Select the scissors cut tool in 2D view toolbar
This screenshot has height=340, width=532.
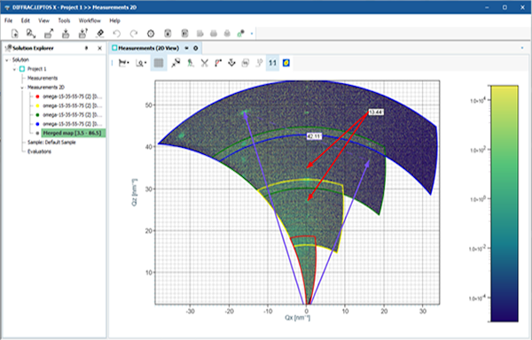(x=204, y=63)
